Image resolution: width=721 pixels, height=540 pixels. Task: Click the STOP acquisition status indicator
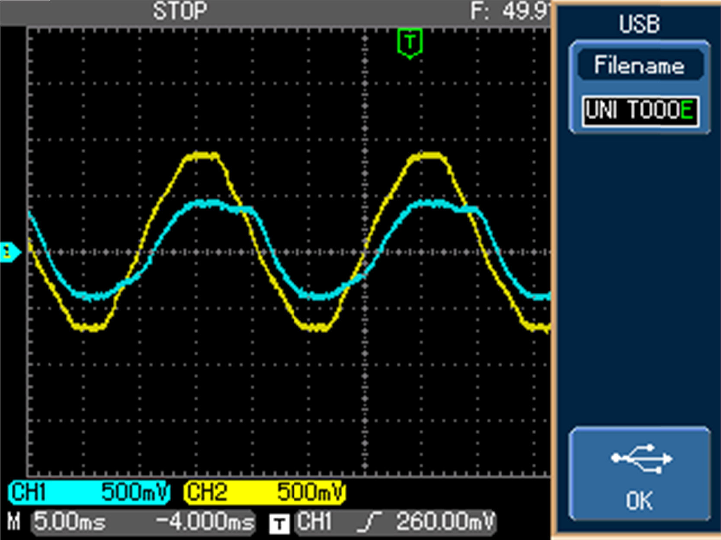(180, 11)
